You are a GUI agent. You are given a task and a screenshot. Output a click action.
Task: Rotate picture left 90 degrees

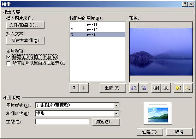pos(134,88)
